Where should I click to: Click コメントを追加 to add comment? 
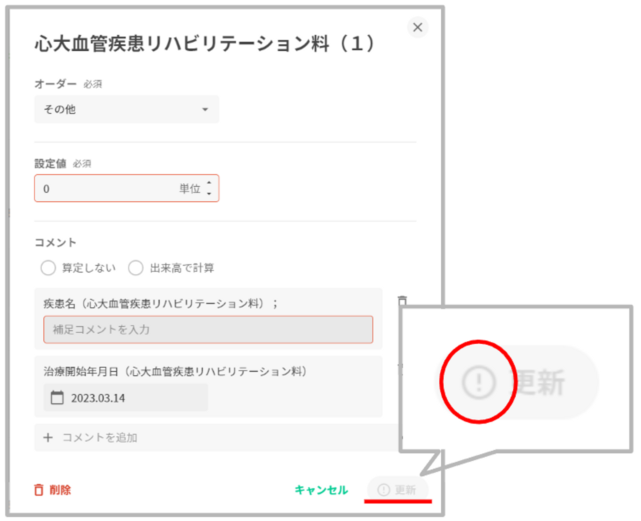click(x=99, y=437)
